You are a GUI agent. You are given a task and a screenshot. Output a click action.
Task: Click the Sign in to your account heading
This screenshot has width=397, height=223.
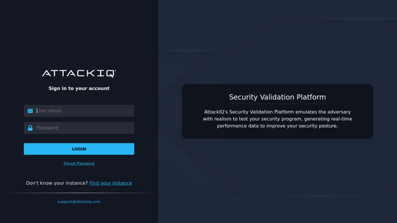tap(79, 88)
